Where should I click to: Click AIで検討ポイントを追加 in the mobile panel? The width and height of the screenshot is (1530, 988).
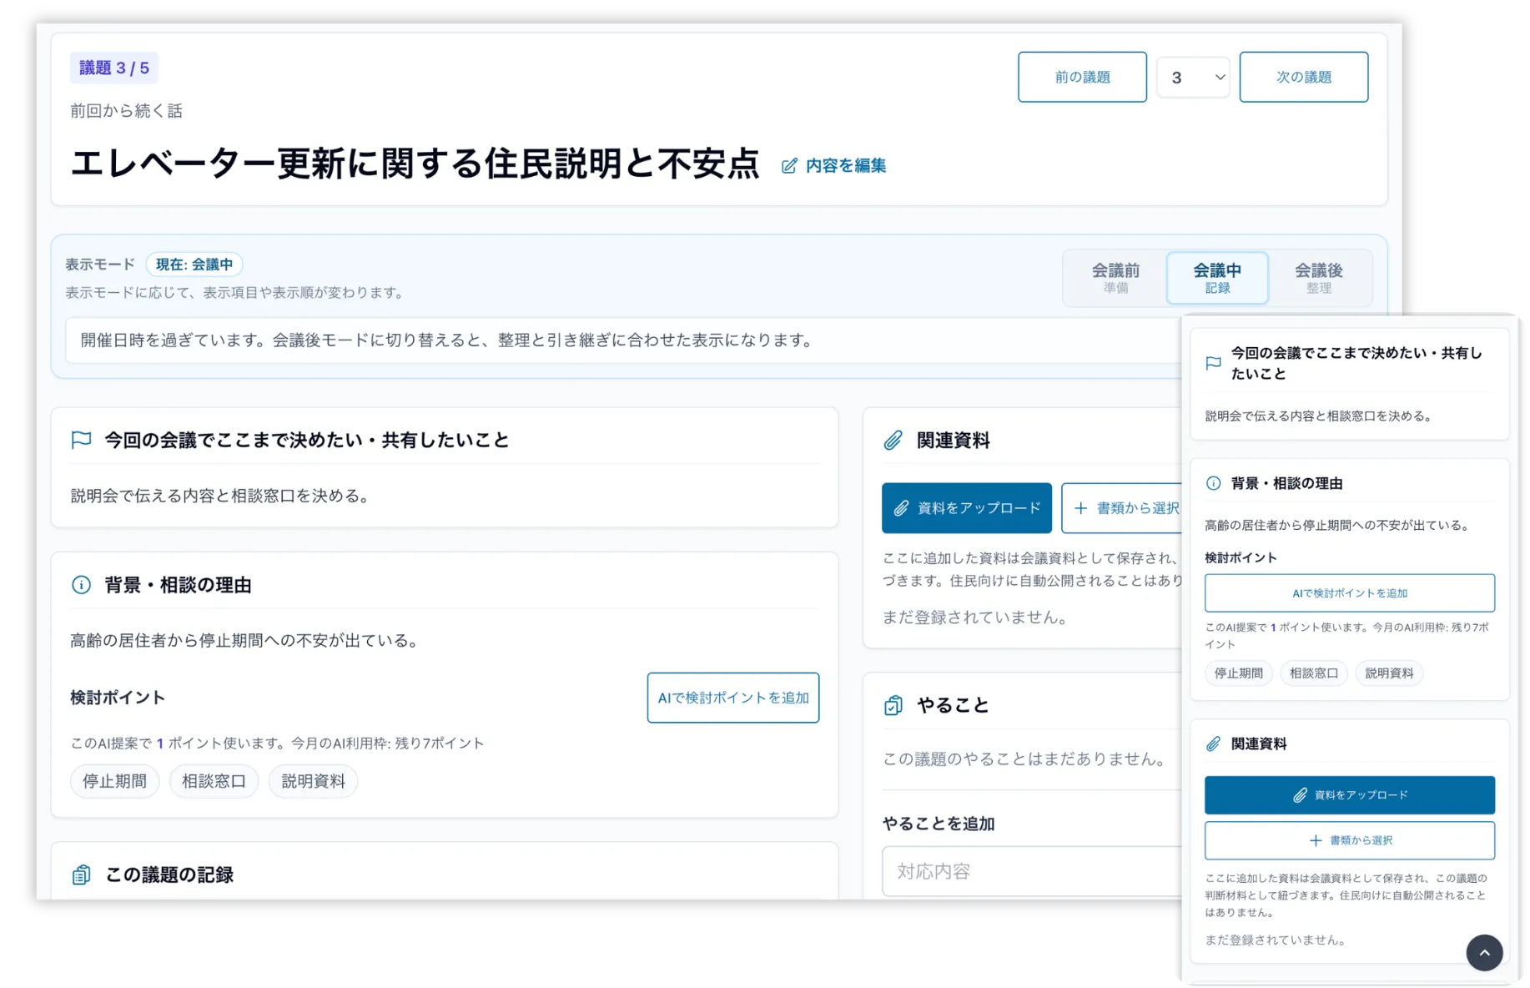tap(1349, 593)
